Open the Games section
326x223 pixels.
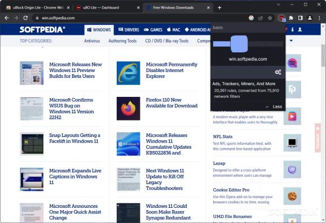click(153, 30)
